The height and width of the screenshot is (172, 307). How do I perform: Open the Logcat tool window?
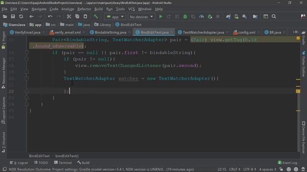(19, 162)
